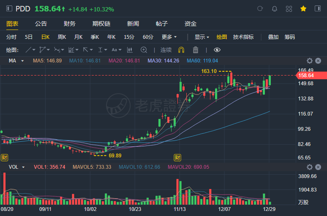Click the MA60: 119.04 value
327x216 pixels.
pyautogui.click(x=202, y=61)
